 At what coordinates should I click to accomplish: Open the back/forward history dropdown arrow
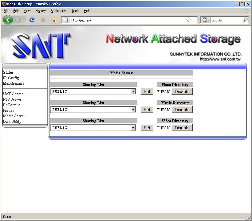point(23,20)
